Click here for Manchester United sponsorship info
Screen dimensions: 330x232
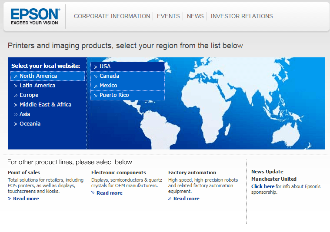263,186
